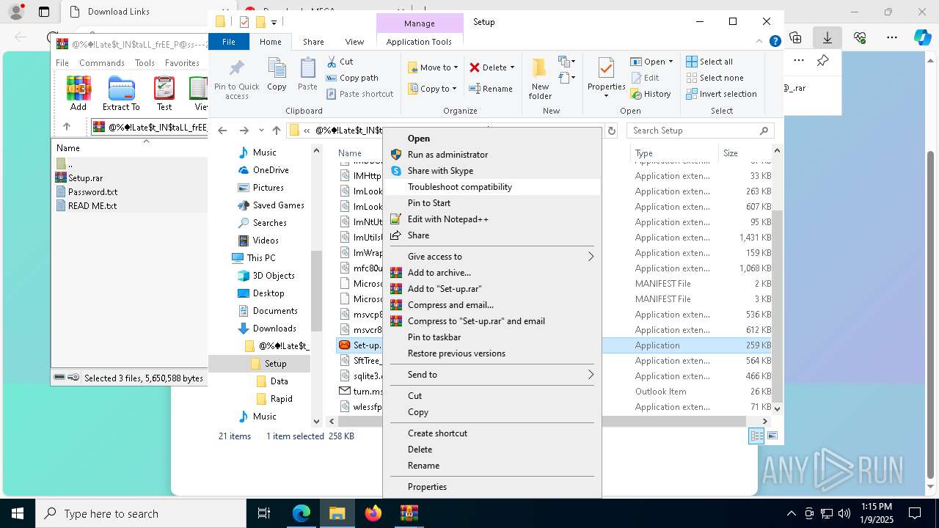Viewport: 939px width, 528px height.
Task: Click Select all in ribbon
Action: click(x=709, y=62)
